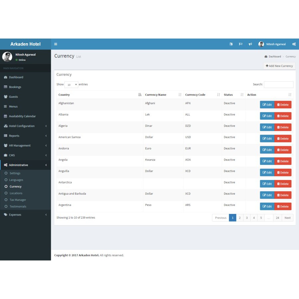
Task: Sort table by the Country column arrows
Action: [x=140, y=95]
